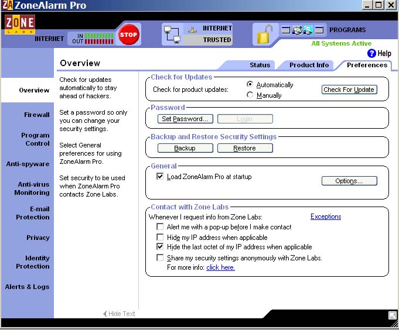This screenshot has width=399, height=330.
Task: Select the Preferences tab
Action: 367,65
